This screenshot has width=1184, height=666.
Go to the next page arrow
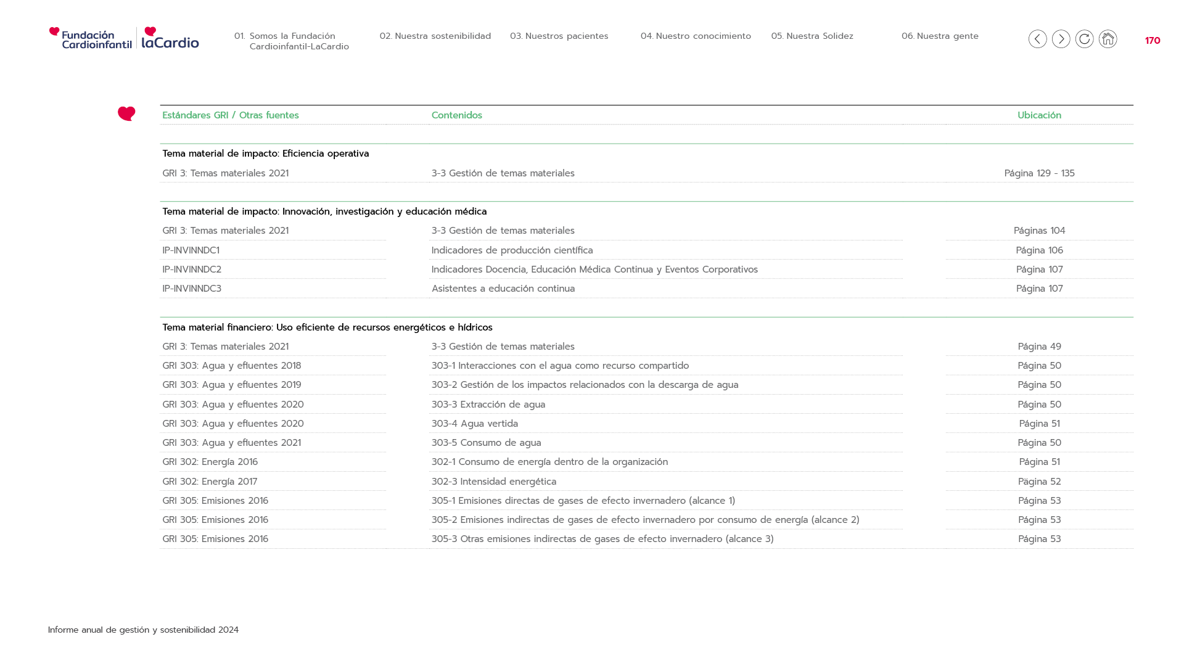tap(1061, 39)
